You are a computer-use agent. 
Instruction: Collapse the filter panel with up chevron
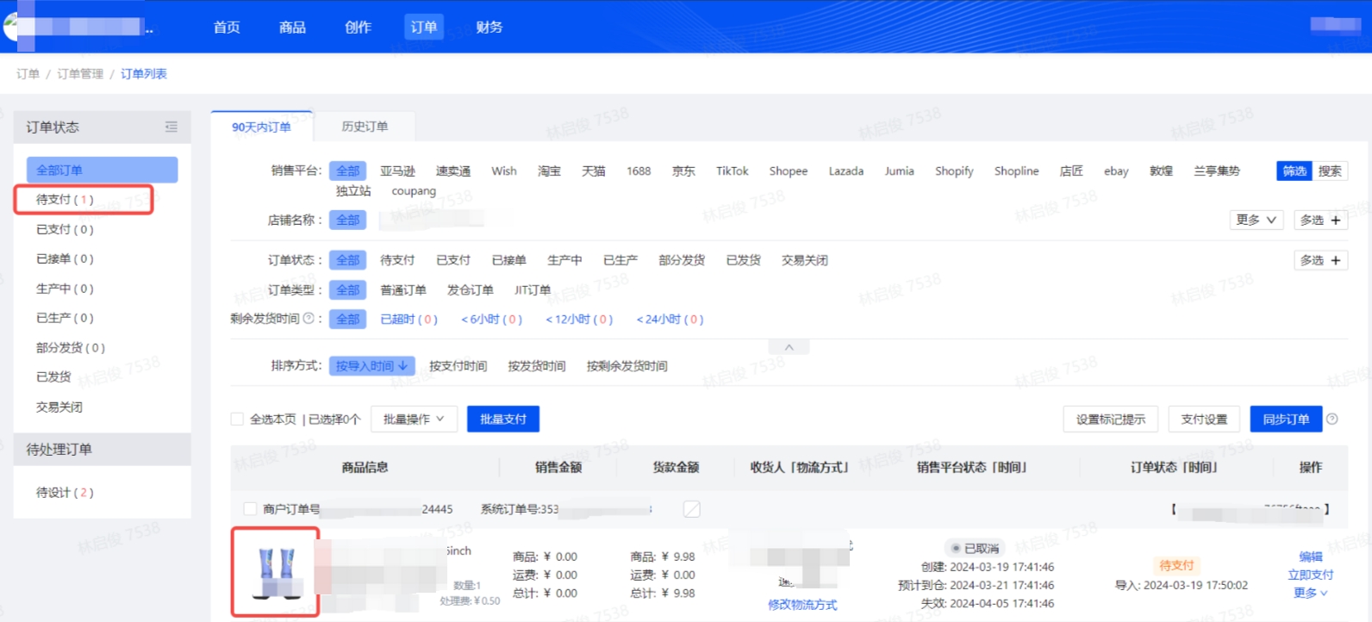(789, 347)
